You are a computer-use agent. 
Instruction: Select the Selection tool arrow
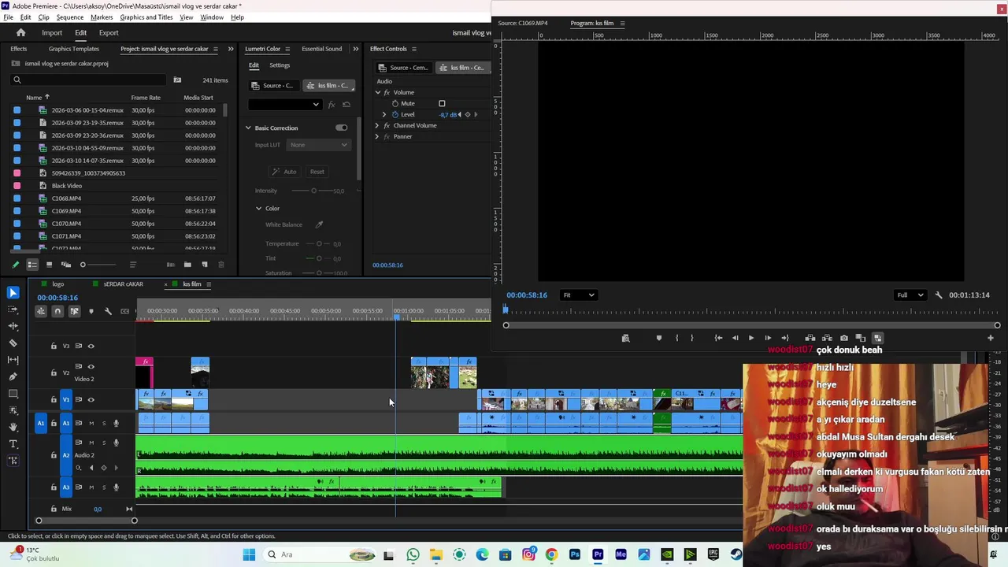click(13, 292)
